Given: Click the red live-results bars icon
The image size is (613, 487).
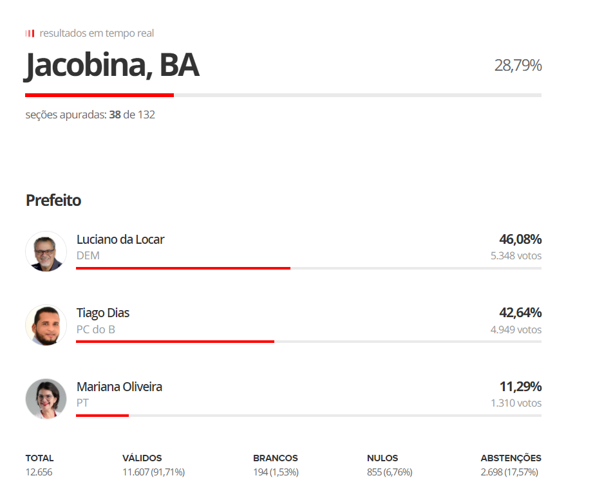Looking at the screenshot, I should (x=30, y=33).
